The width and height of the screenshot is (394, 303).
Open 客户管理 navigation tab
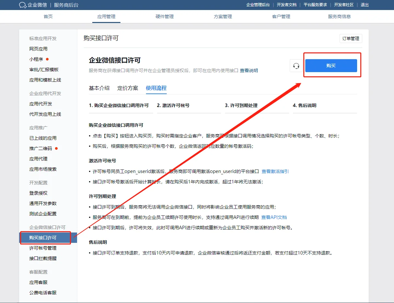tap(281, 16)
